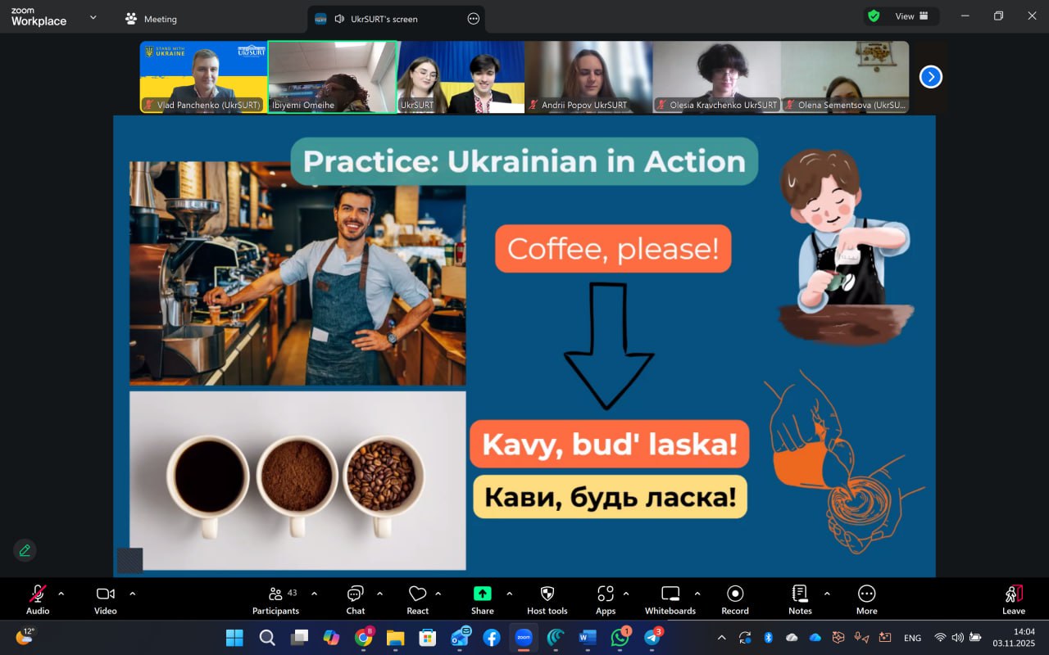Select Vlad Panchenko's video thumbnail
Viewport: 1049px width, 655px height.
tap(203, 76)
